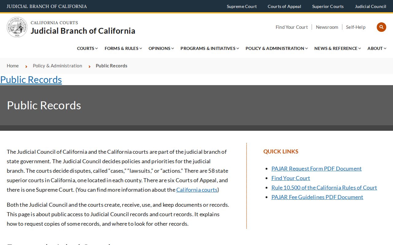Click the JUDICIAL BRANCH OF CALIFORNIA top-bar text
The height and width of the screenshot is (245, 393).
tap(47, 6)
